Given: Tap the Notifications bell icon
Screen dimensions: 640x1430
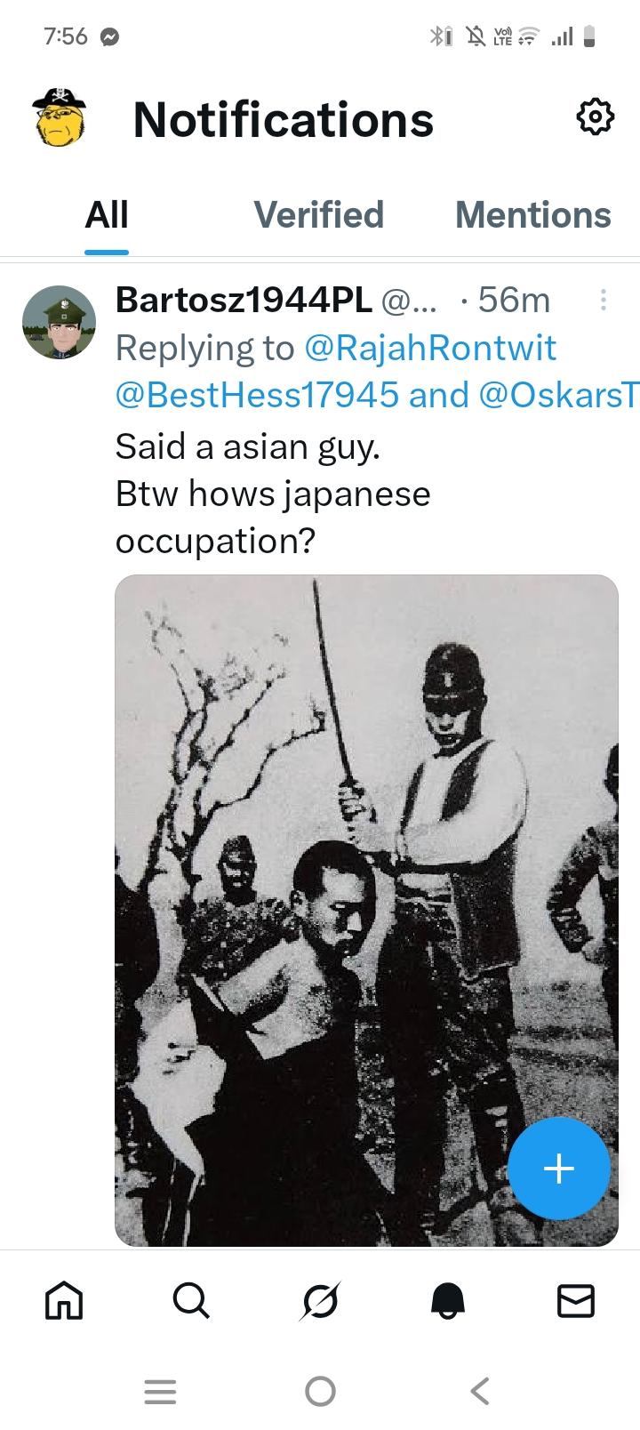Looking at the screenshot, I should click(x=448, y=1301).
